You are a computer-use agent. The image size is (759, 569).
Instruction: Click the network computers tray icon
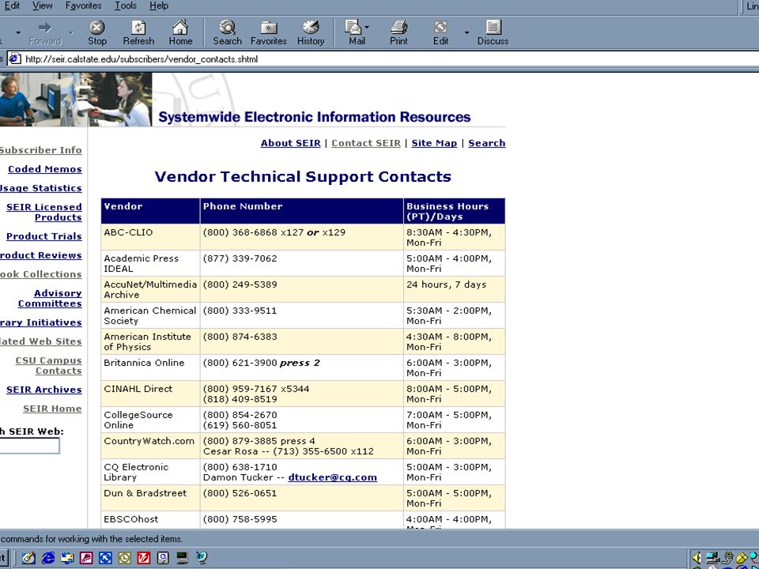pyautogui.click(x=712, y=558)
